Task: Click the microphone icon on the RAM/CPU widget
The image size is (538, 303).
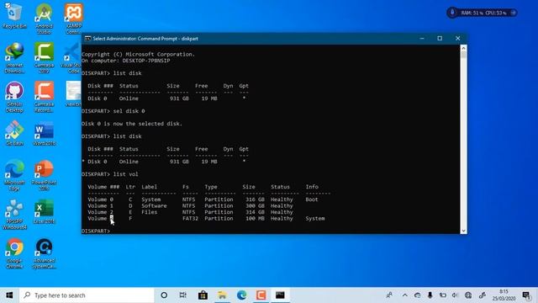Action: pyautogui.click(x=452, y=13)
